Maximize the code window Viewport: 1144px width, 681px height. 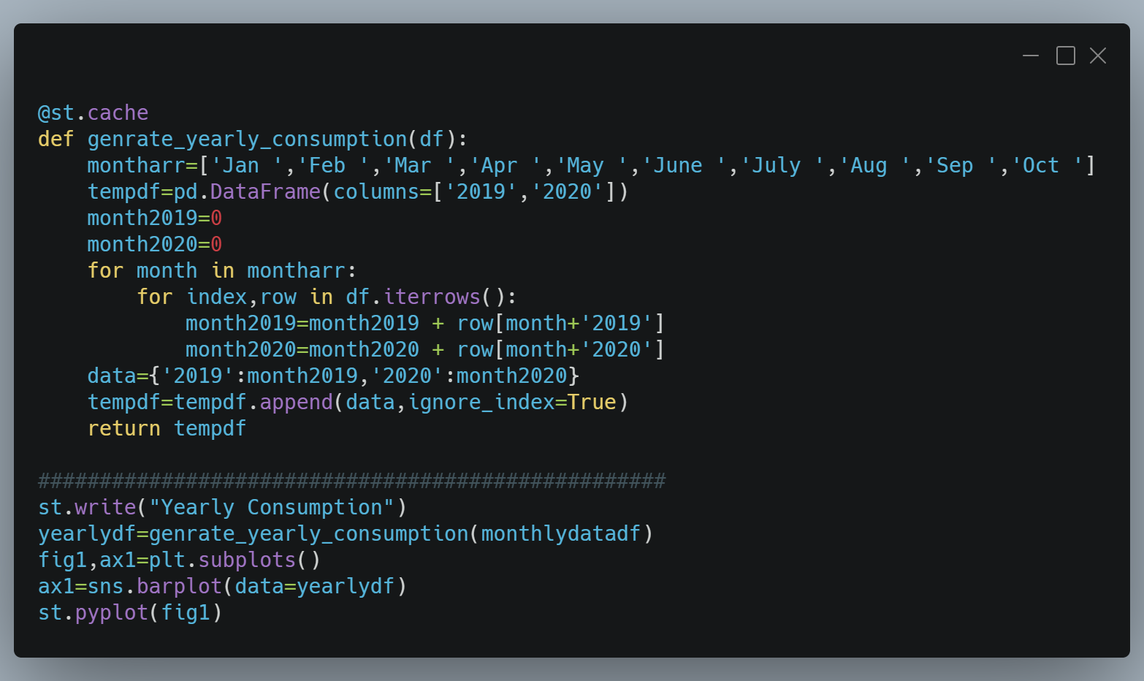[x=1066, y=56]
